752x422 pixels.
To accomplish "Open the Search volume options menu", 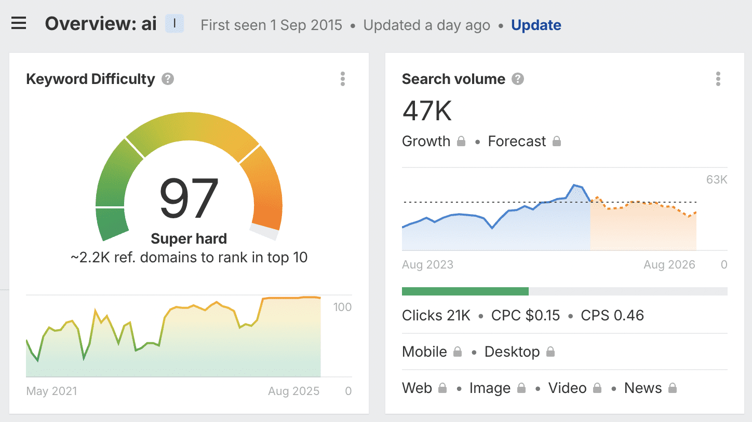I will (718, 79).
